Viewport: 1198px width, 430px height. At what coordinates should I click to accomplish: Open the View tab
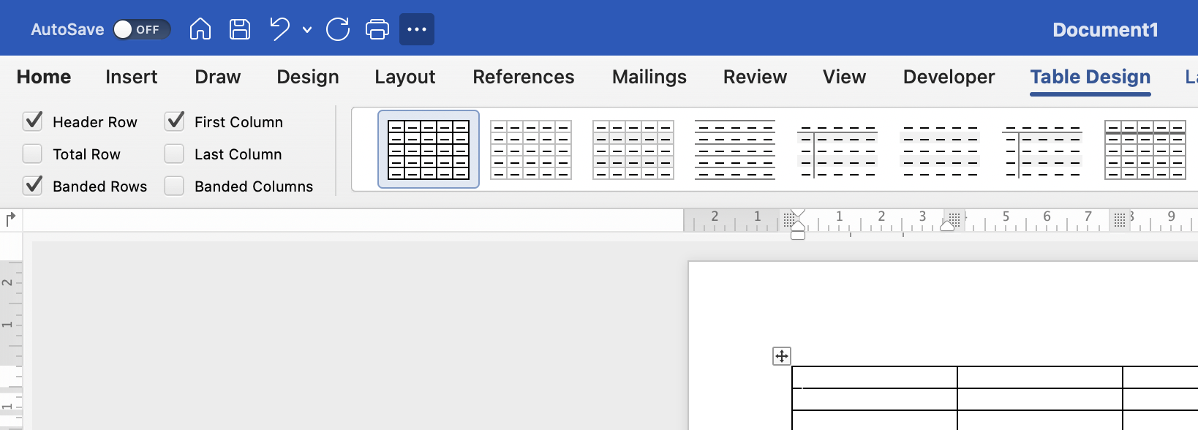click(x=844, y=77)
